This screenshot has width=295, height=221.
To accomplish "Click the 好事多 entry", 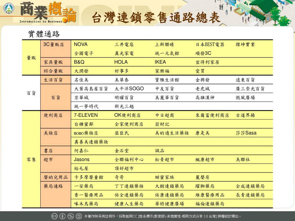I will click(122, 71).
